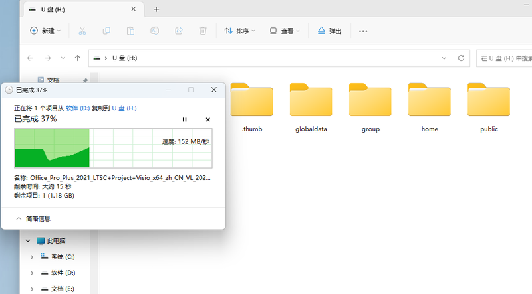Select 文档 (E:) in navigation pane
The height and width of the screenshot is (294, 532).
tap(58, 289)
